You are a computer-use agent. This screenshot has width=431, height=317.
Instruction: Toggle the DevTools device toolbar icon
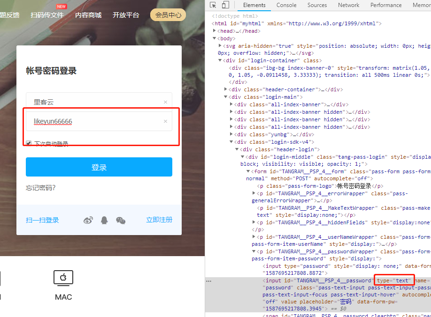[225, 5]
